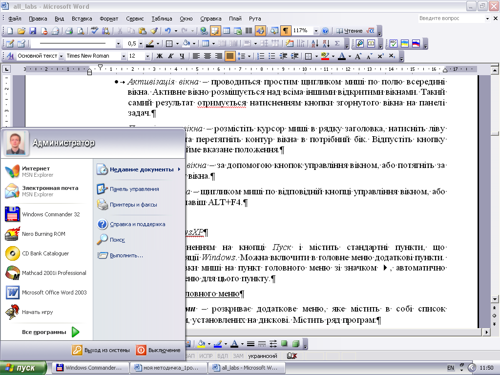This screenshot has height=375, width=500.
Task: Open columns layout icon
Action: 249,31
